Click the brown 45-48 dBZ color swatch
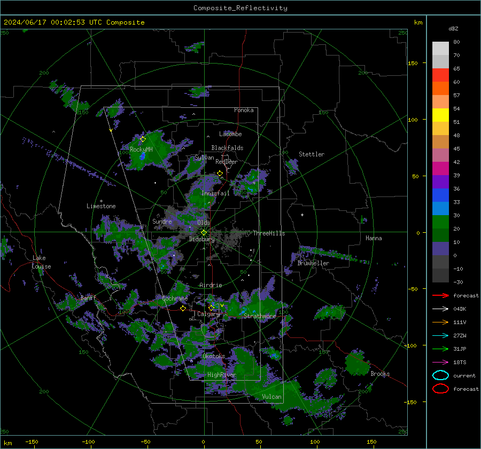 tap(440, 142)
